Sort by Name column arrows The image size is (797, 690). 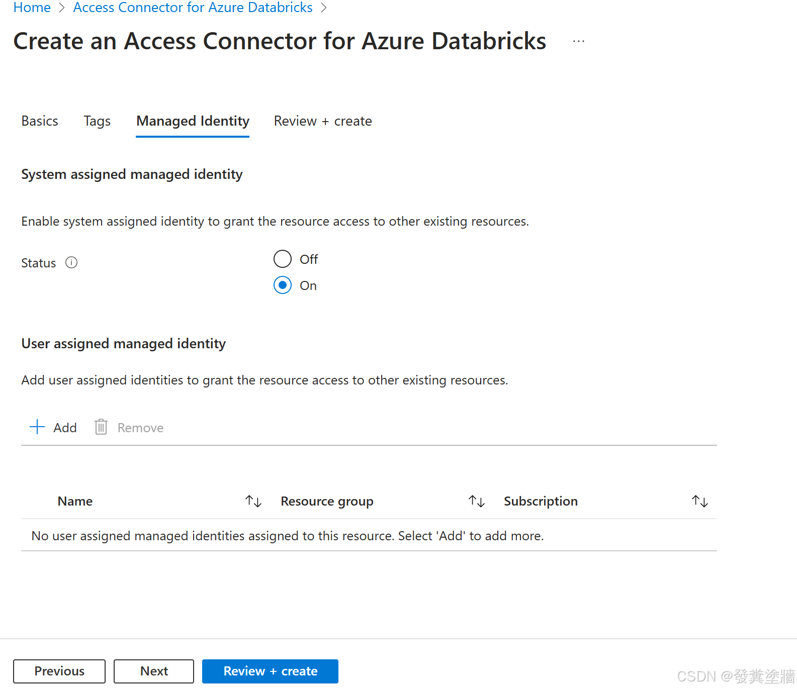click(253, 501)
